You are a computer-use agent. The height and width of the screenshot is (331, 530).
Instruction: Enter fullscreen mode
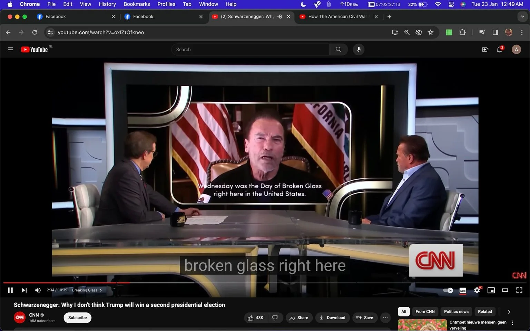pos(519,290)
